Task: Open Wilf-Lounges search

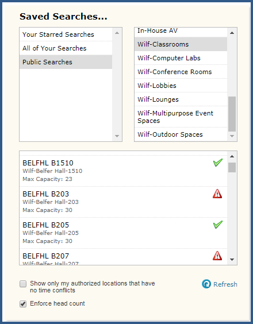Action: pos(181,99)
